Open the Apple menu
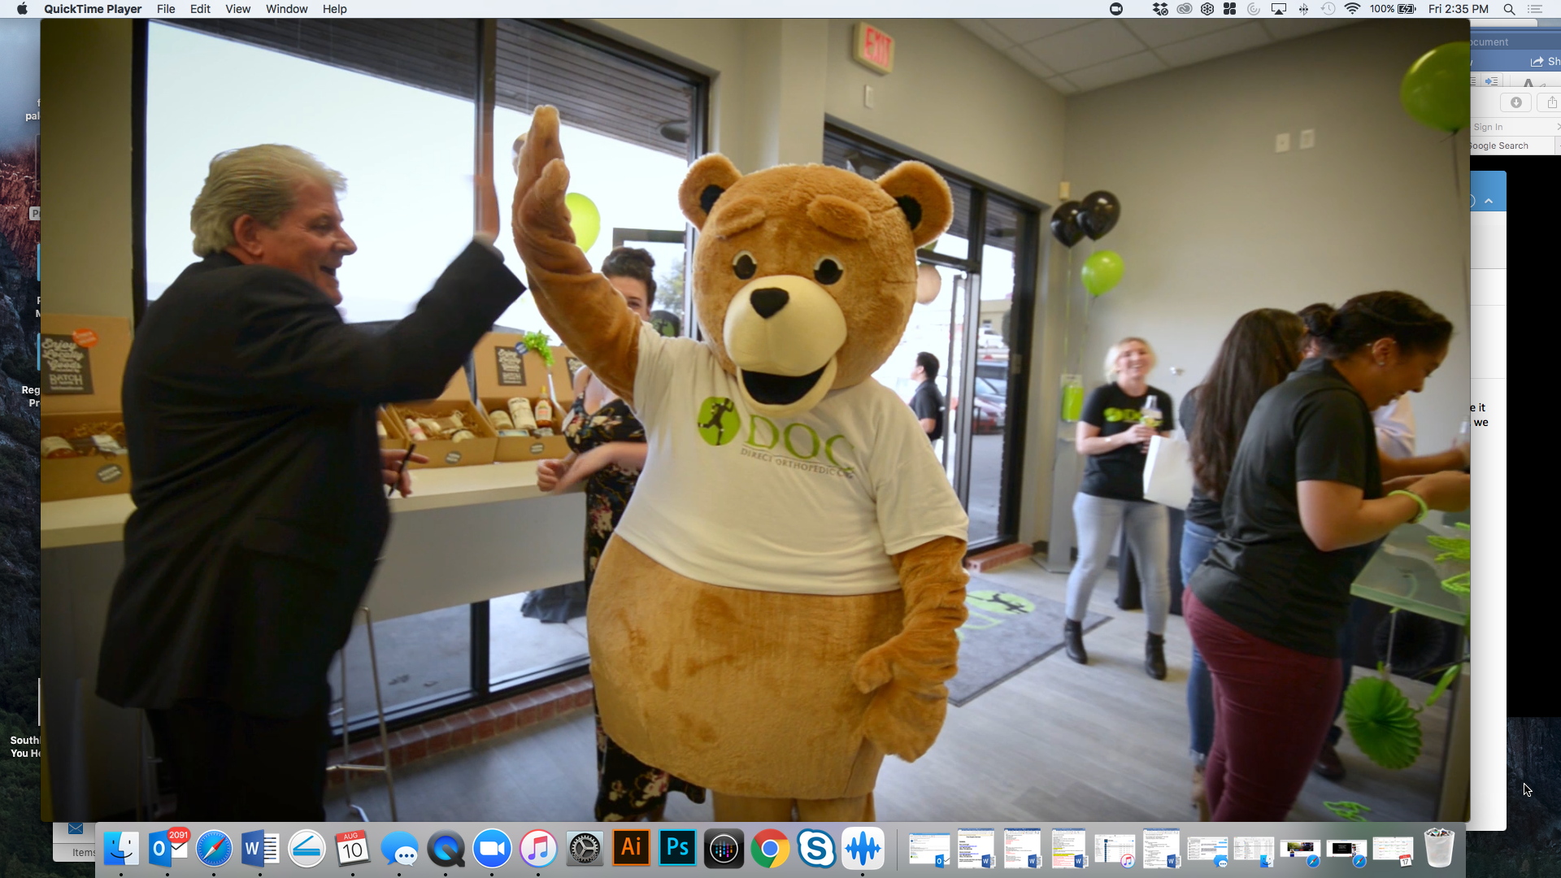 (22, 9)
